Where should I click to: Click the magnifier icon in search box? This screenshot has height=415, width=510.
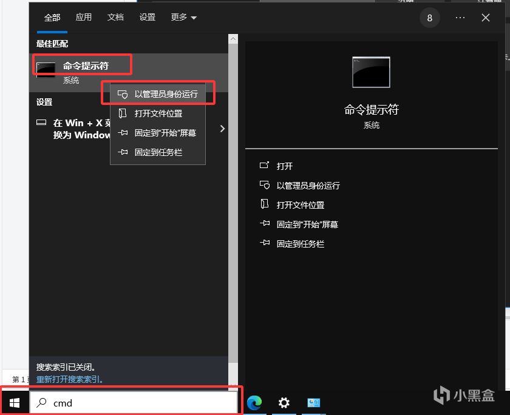click(42, 403)
